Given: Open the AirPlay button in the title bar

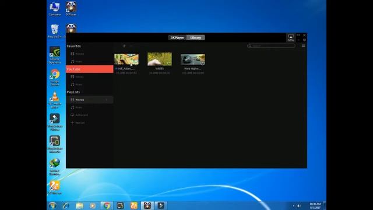Looking at the screenshot, I should point(291,37).
